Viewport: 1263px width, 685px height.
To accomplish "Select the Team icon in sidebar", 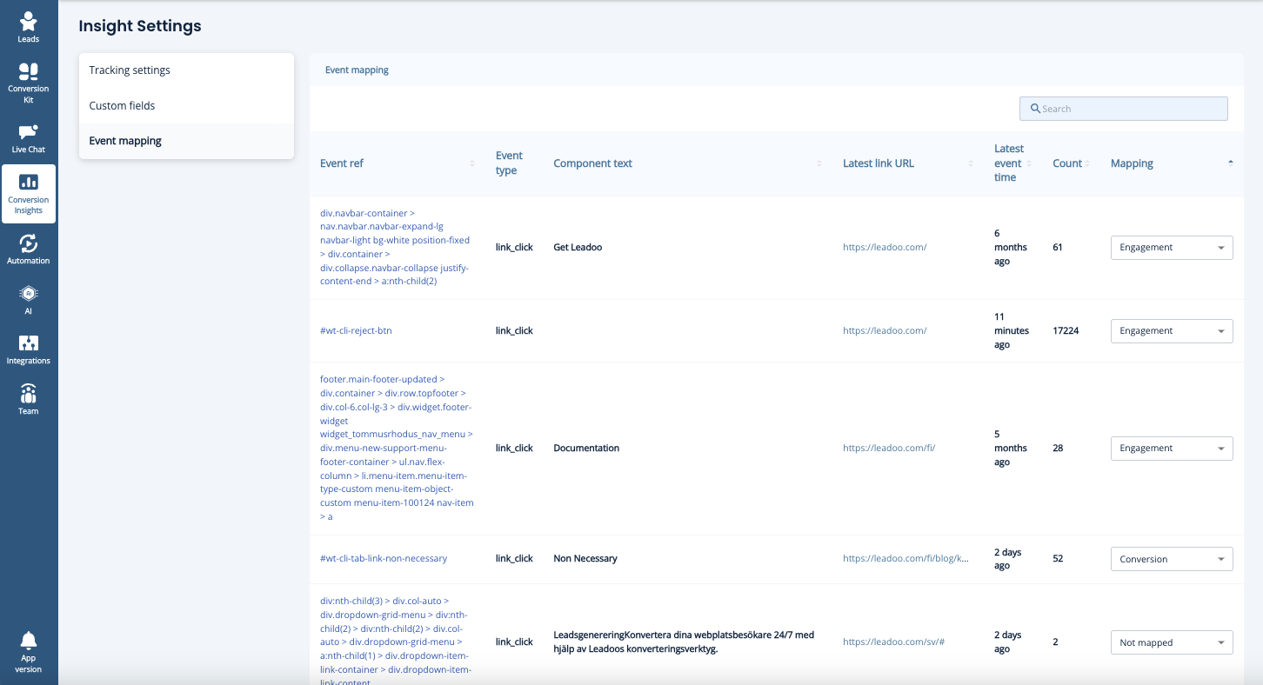I will [28, 397].
